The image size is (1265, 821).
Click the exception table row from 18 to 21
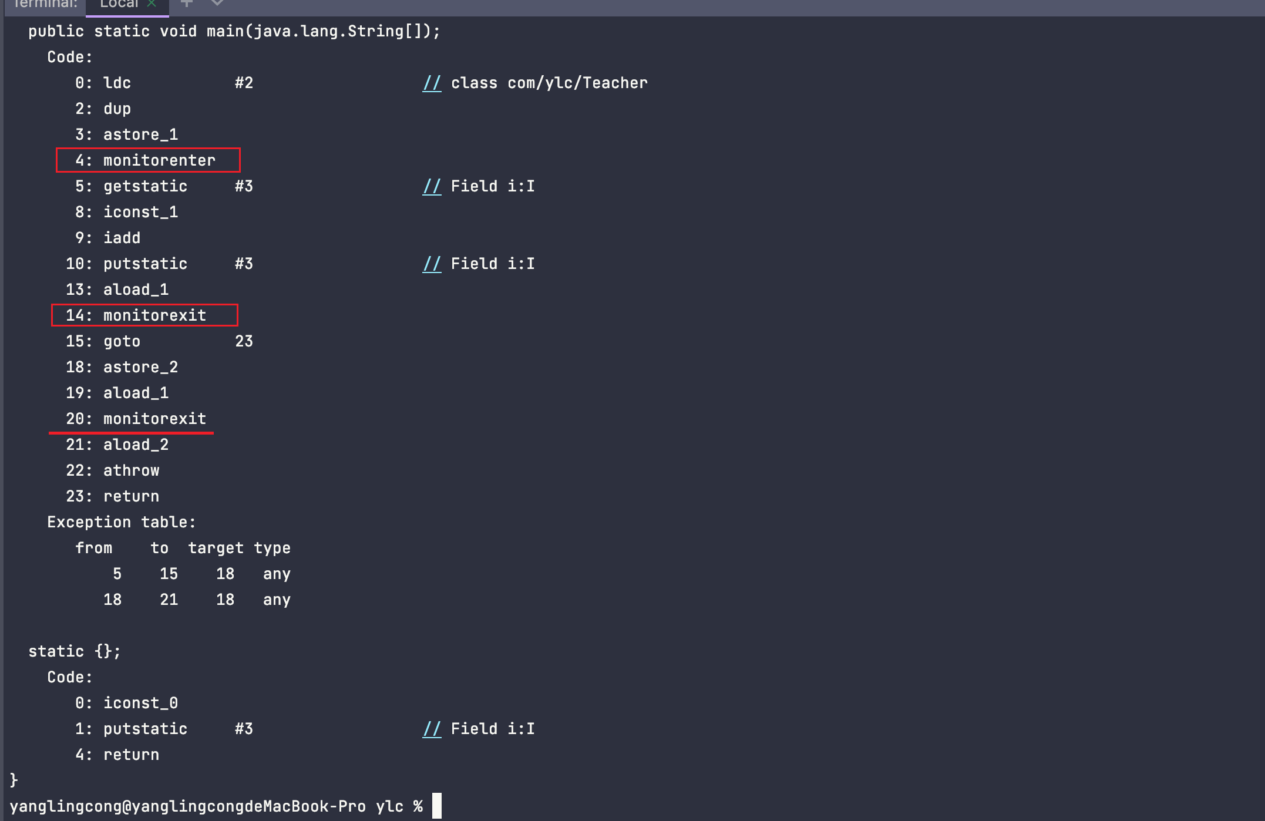coord(197,600)
